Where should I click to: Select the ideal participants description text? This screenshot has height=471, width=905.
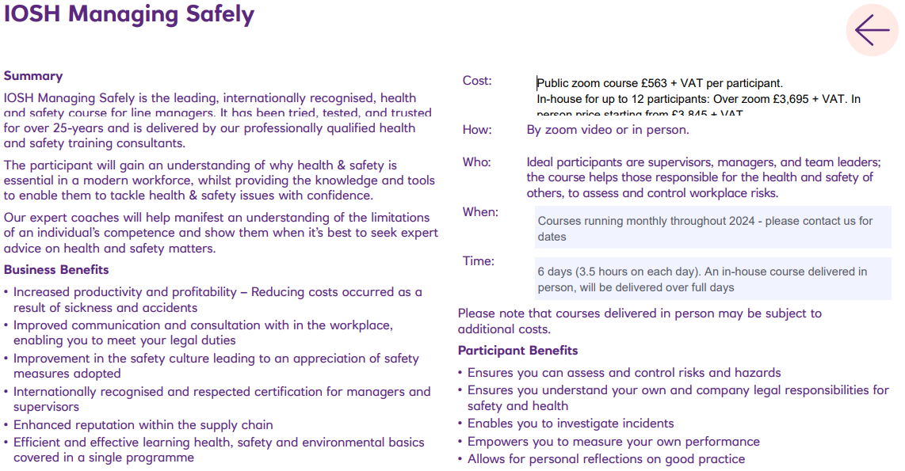click(705, 177)
